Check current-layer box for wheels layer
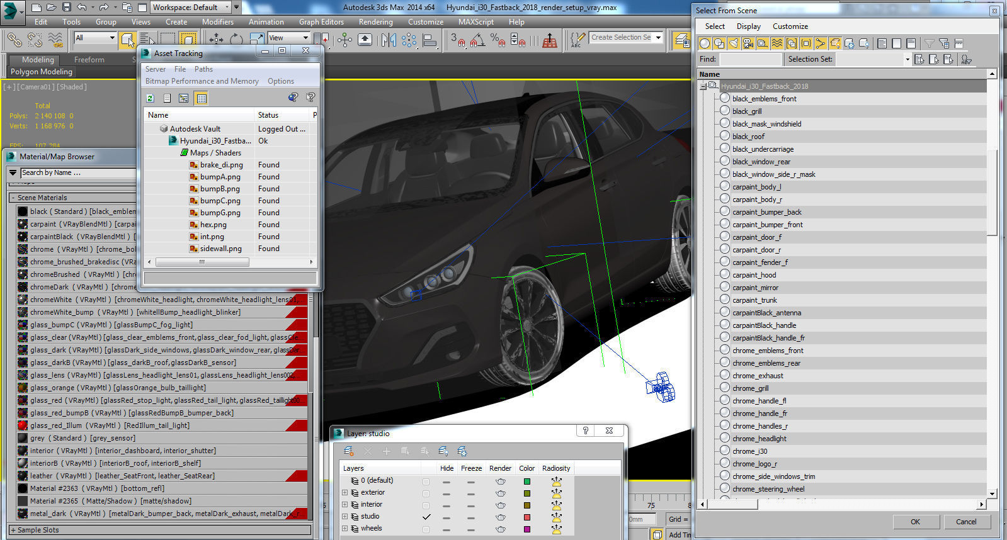The height and width of the screenshot is (540, 1007). click(x=426, y=529)
